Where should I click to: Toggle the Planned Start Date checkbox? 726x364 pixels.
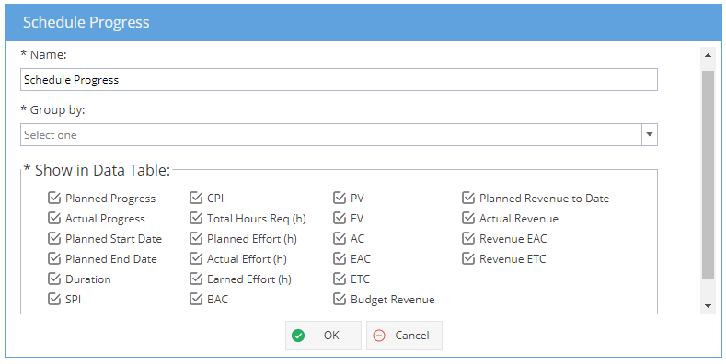(54, 239)
